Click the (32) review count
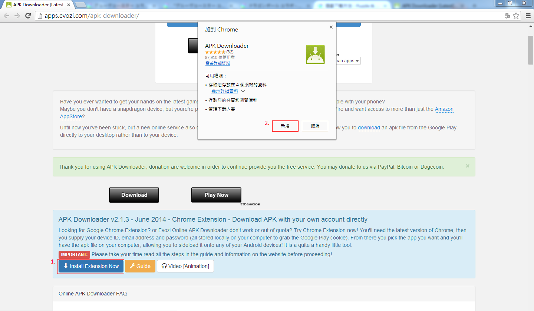This screenshot has height=311, width=534. click(230, 52)
